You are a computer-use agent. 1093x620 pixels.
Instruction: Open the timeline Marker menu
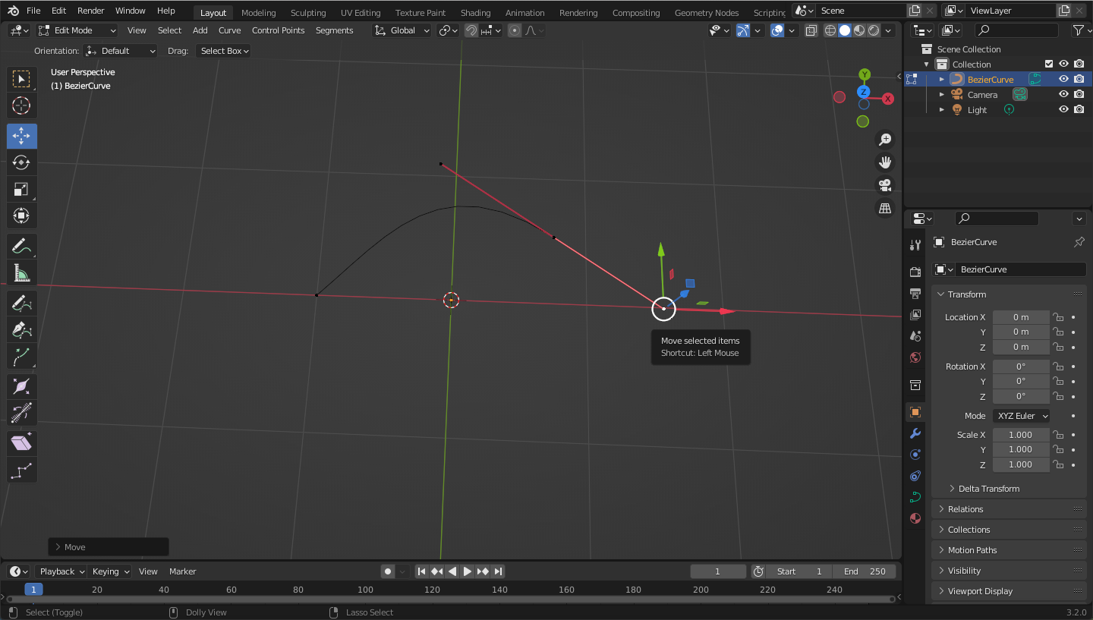tap(182, 571)
